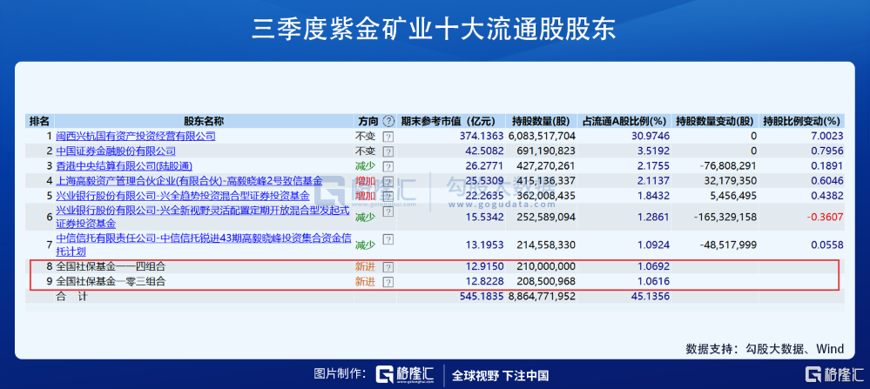Screen dimensions: 870x389
Task: Click 减少 in the 香港中央结算 row
Action: [365, 165]
